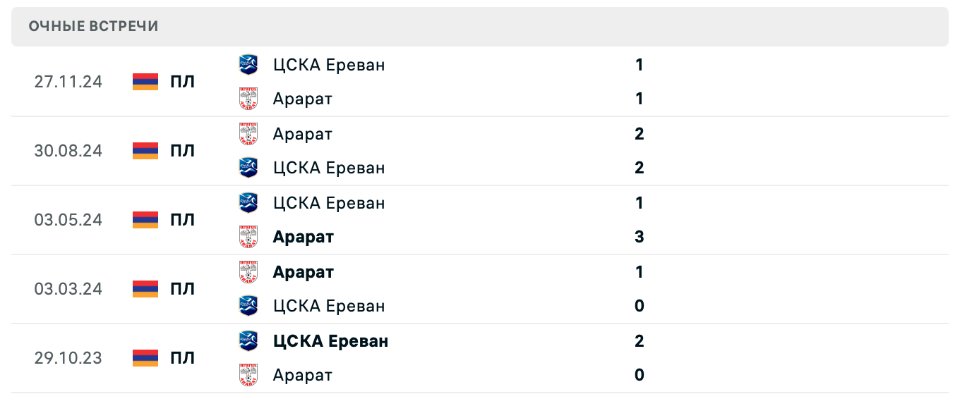Click the ЦСКА Ереван logo in the 30.08.24 row
The width and height of the screenshot is (960, 406).
click(x=248, y=167)
